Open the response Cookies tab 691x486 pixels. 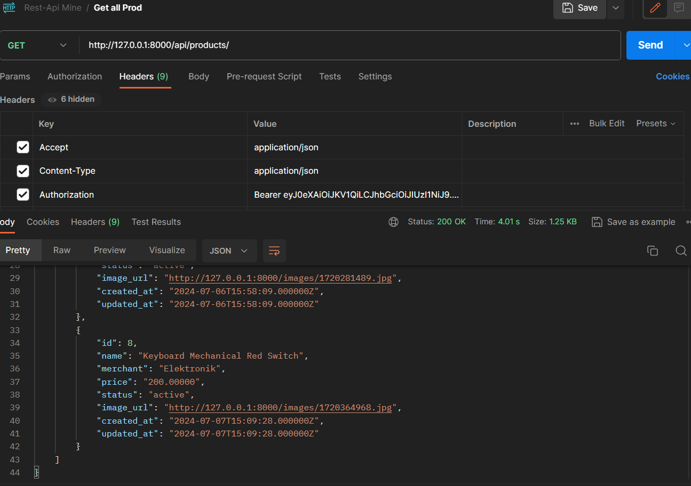[x=43, y=222]
